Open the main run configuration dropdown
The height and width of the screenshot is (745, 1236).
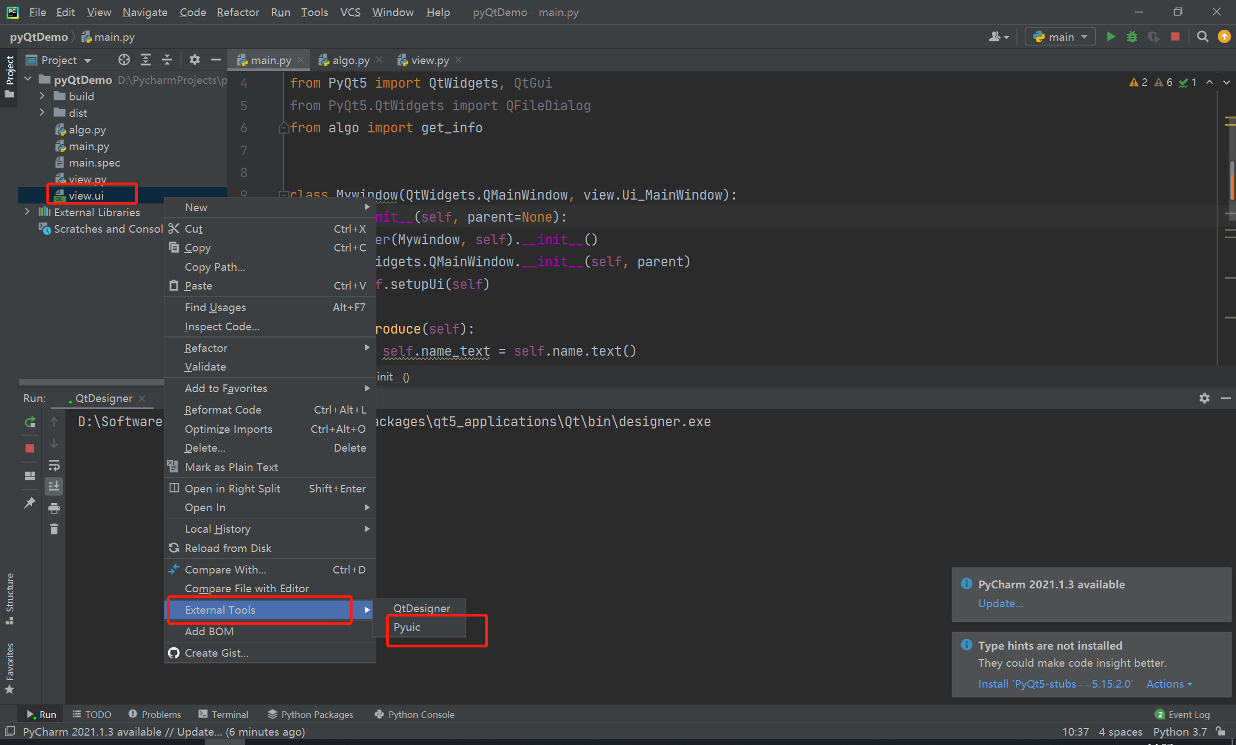pyautogui.click(x=1060, y=37)
